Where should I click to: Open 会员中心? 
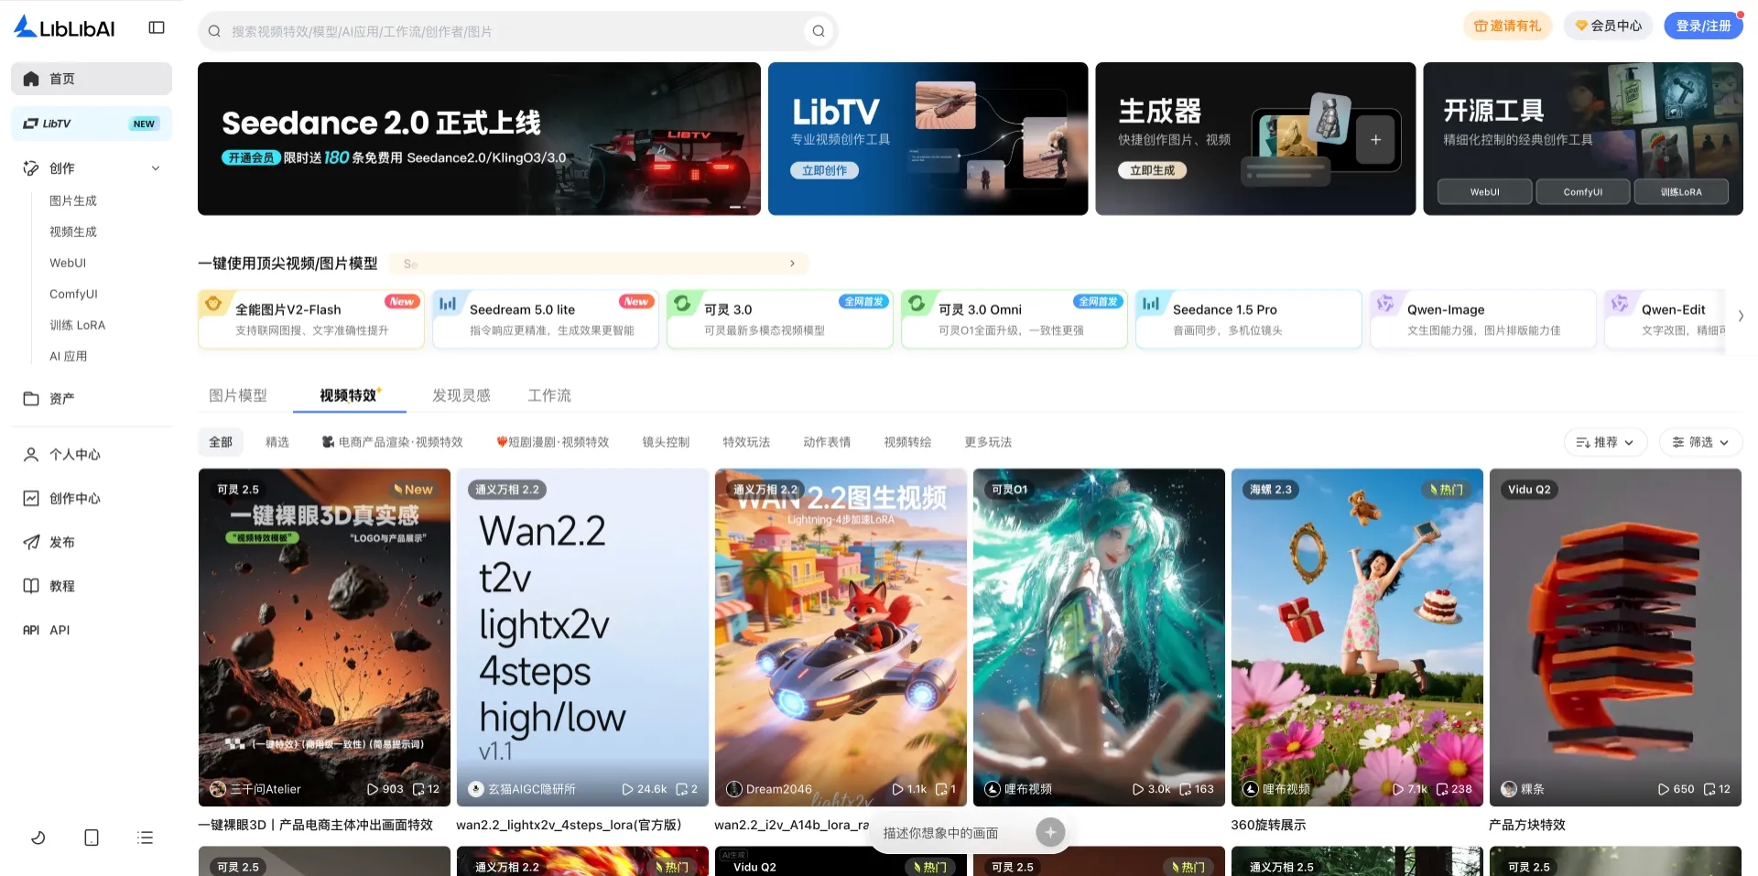(1608, 26)
